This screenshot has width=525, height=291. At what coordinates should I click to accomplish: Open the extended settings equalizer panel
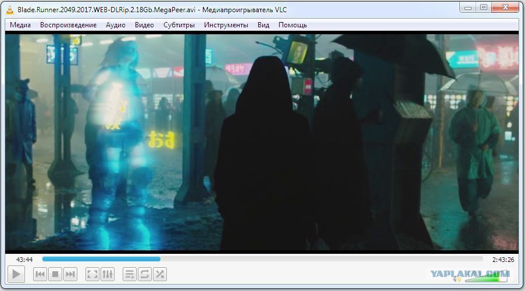(108, 275)
